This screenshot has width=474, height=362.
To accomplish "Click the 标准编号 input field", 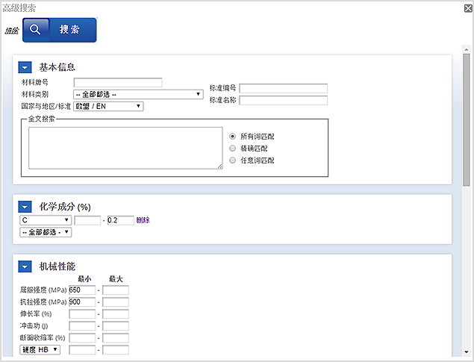I will tap(283, 88).
